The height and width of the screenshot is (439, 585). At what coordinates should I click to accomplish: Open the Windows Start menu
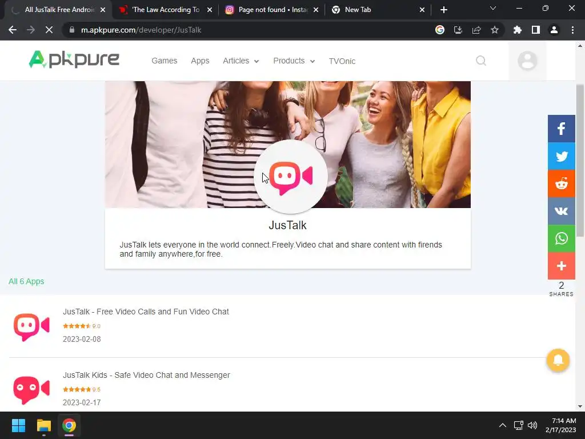pyautogui.click(x=18, y=425)
